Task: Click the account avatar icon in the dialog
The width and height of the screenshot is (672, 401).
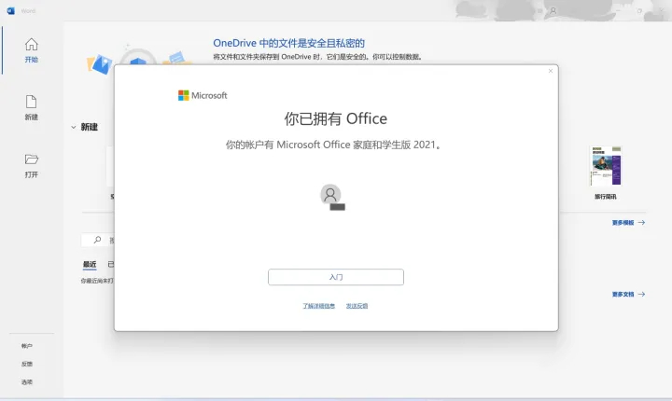Action: pos(332,197)
